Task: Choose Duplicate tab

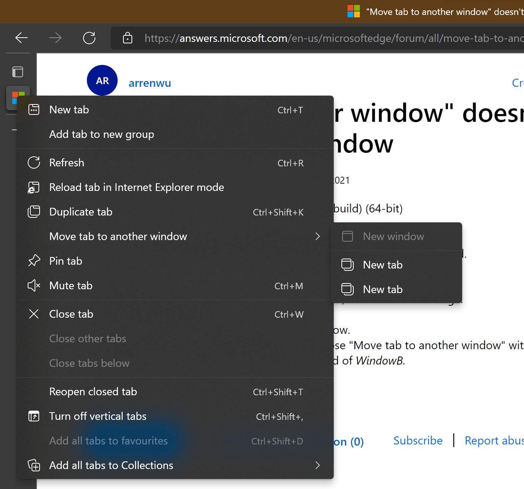Action: tap(175, 212)
